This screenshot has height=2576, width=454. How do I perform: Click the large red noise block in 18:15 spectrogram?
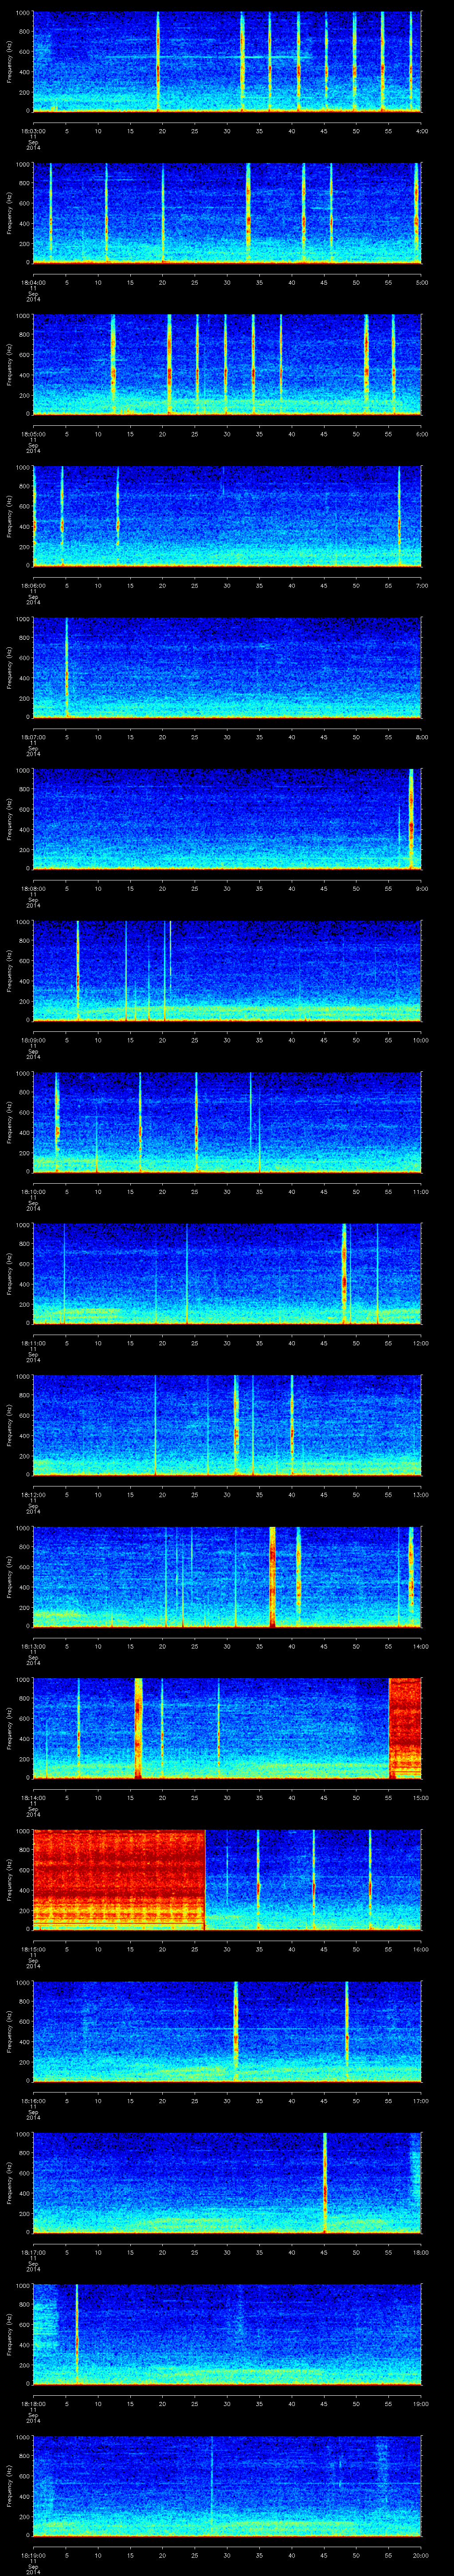[118, 1879]
